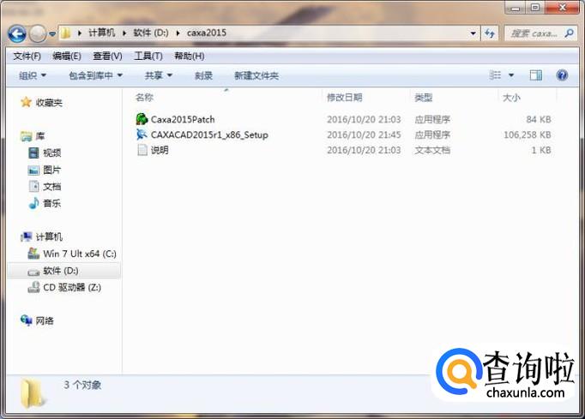Screen dimensions: 585x419
Task: Open the 音乐 library entry
Action: [x=51, y=203]
